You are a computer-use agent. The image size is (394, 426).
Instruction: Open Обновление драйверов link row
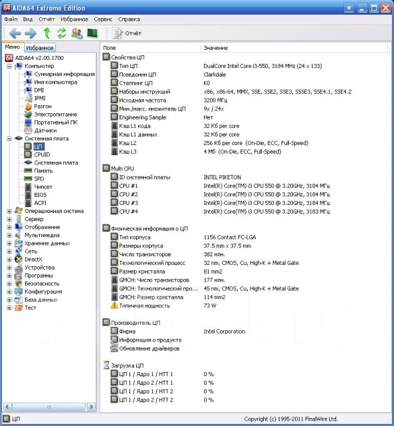coord(146,349)
